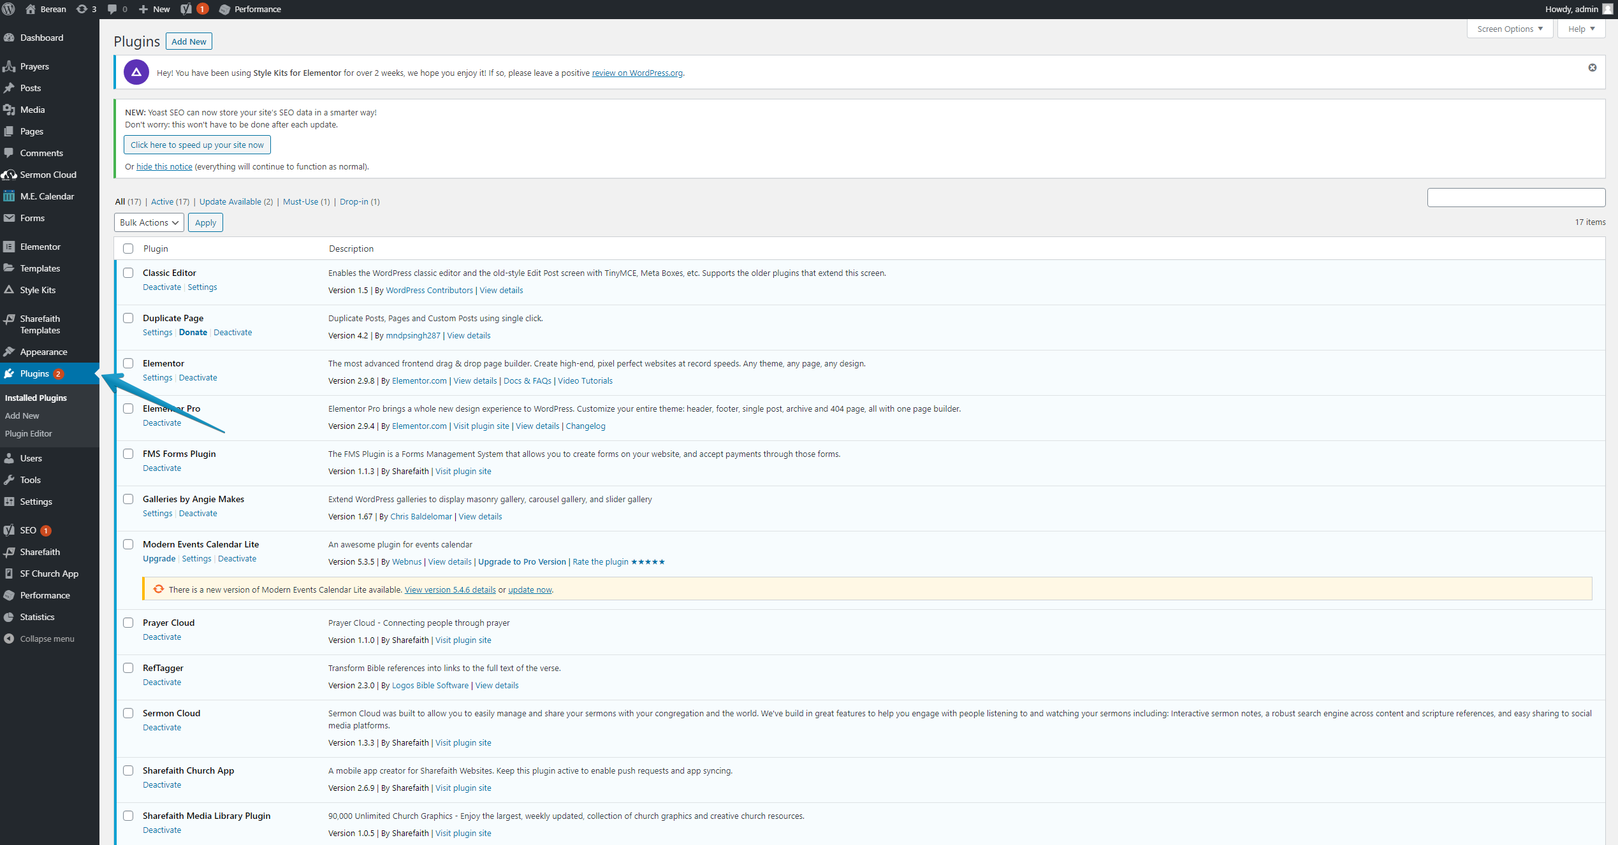1618x845 pixels.
Task: Open Posts pin icon in sidebar
Action: [9, 88]
